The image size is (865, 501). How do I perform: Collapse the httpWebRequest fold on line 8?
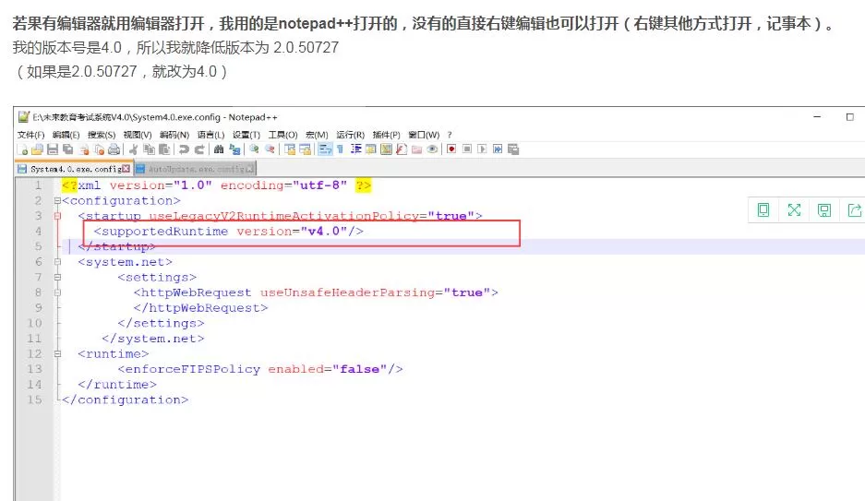(x=57, y=292)
